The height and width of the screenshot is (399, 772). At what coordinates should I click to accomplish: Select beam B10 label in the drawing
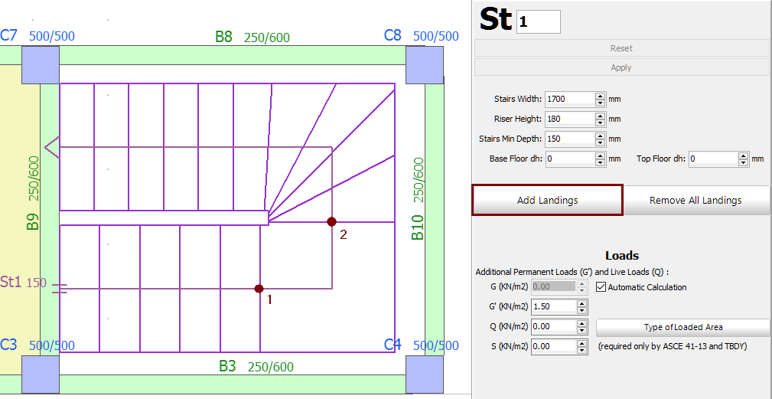418,227
